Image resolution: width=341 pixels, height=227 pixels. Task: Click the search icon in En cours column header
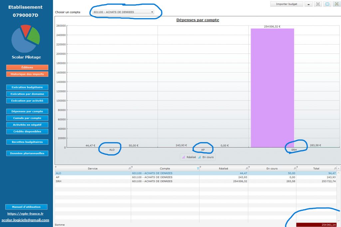tap(295, 169)
